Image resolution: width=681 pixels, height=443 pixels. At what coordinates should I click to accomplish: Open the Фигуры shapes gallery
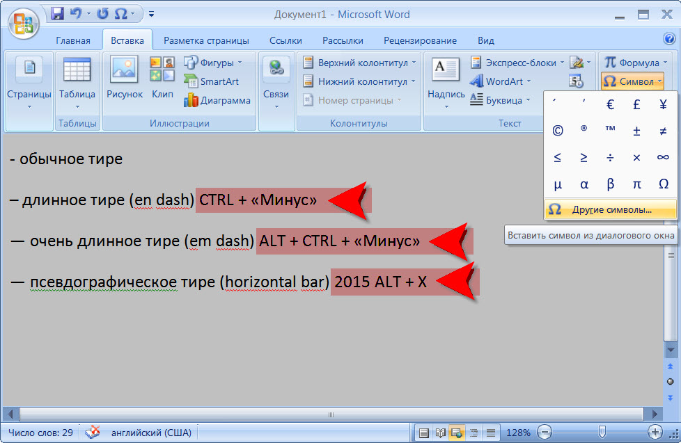(213, 63)
